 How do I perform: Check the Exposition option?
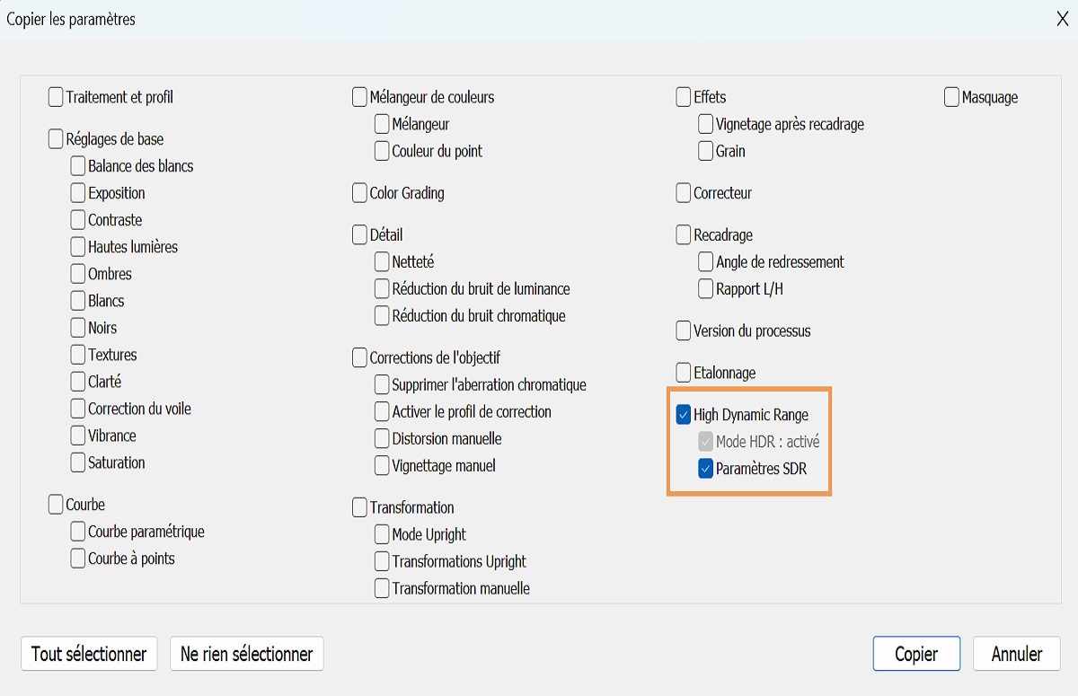[x=77, y=193]
